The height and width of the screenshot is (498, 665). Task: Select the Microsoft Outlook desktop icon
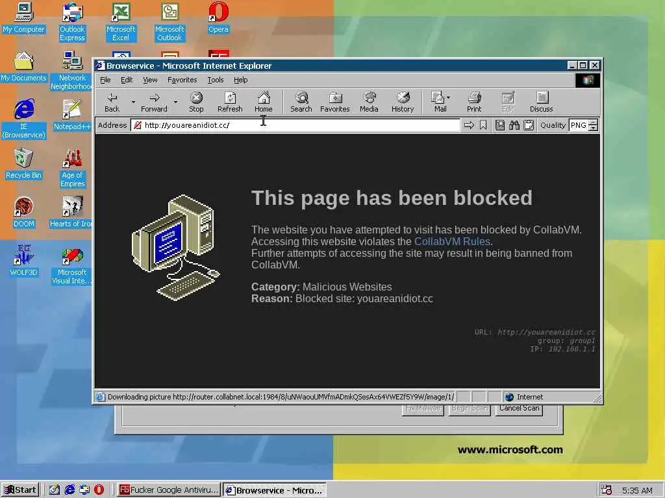click(169, 21)
